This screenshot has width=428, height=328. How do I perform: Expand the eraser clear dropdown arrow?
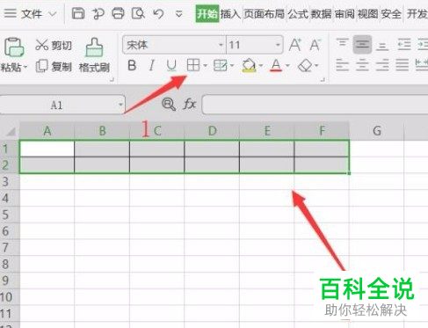(316, 66)
